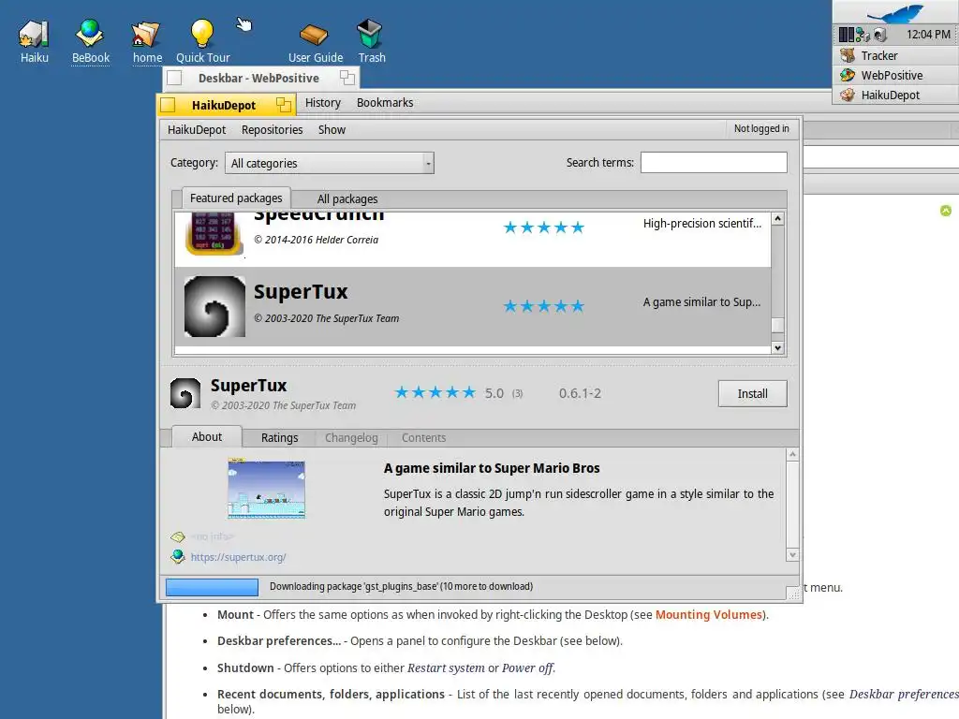Click the SpeedCrunch package icon
Image resolution: width=959 pixels, height=719 pixels.
[x=214, y=233]
